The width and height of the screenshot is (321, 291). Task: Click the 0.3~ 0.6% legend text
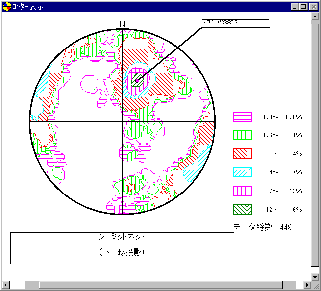click(x=282, y=117)
